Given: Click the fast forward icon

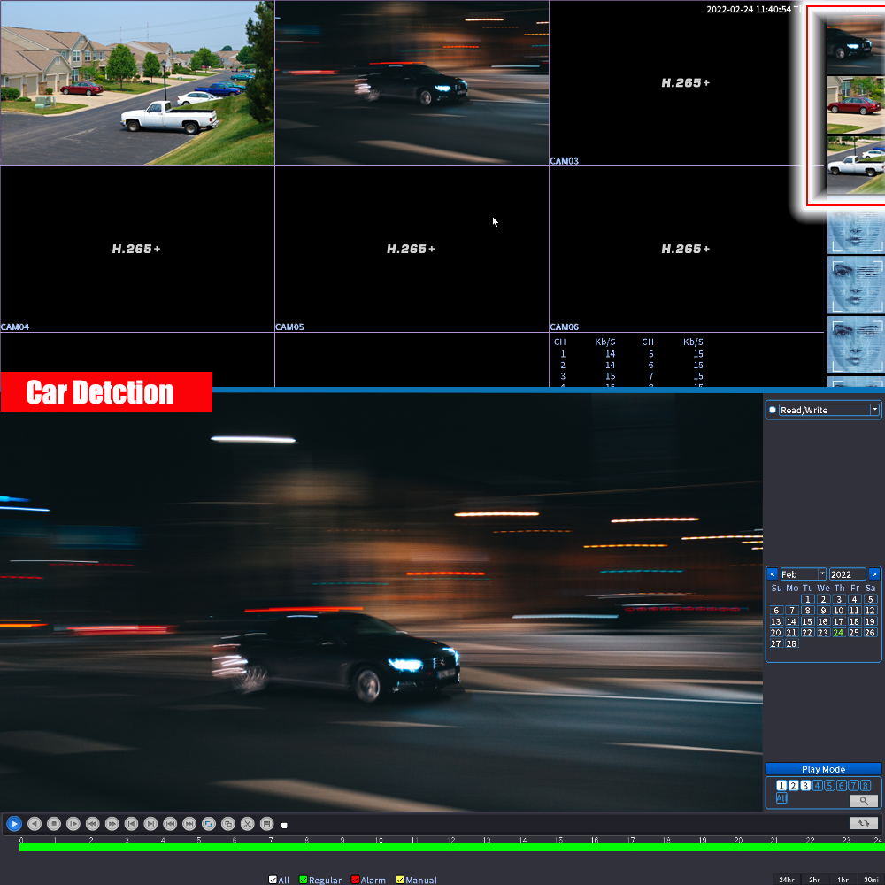Looking at the screenshot, I should coord(112,824).
